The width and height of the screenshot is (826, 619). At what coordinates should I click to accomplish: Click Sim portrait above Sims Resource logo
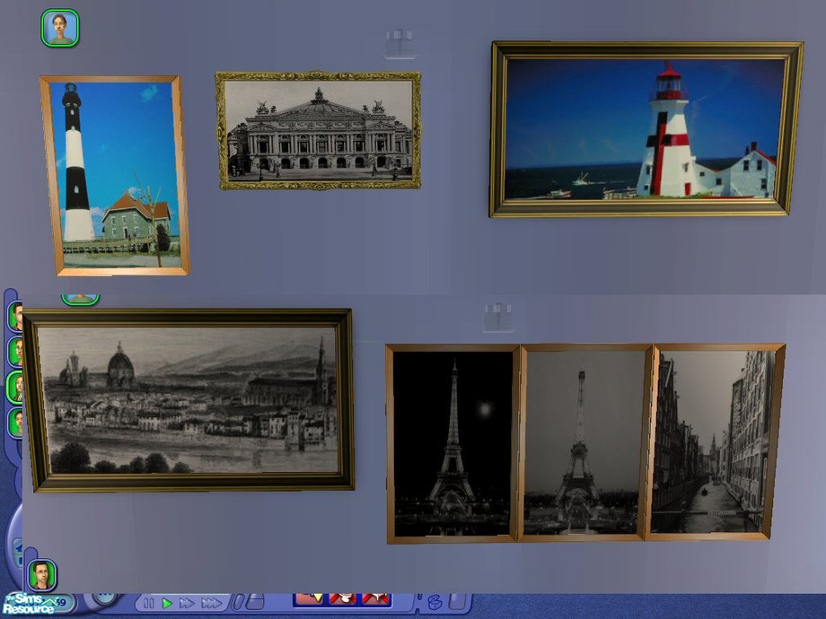[x=41, y=574]
